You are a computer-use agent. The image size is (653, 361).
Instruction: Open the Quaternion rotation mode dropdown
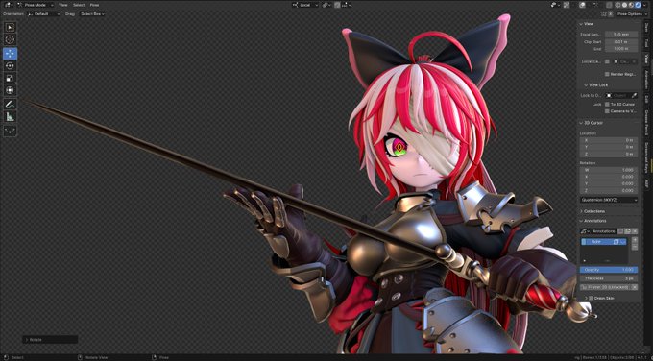point(609,200)
